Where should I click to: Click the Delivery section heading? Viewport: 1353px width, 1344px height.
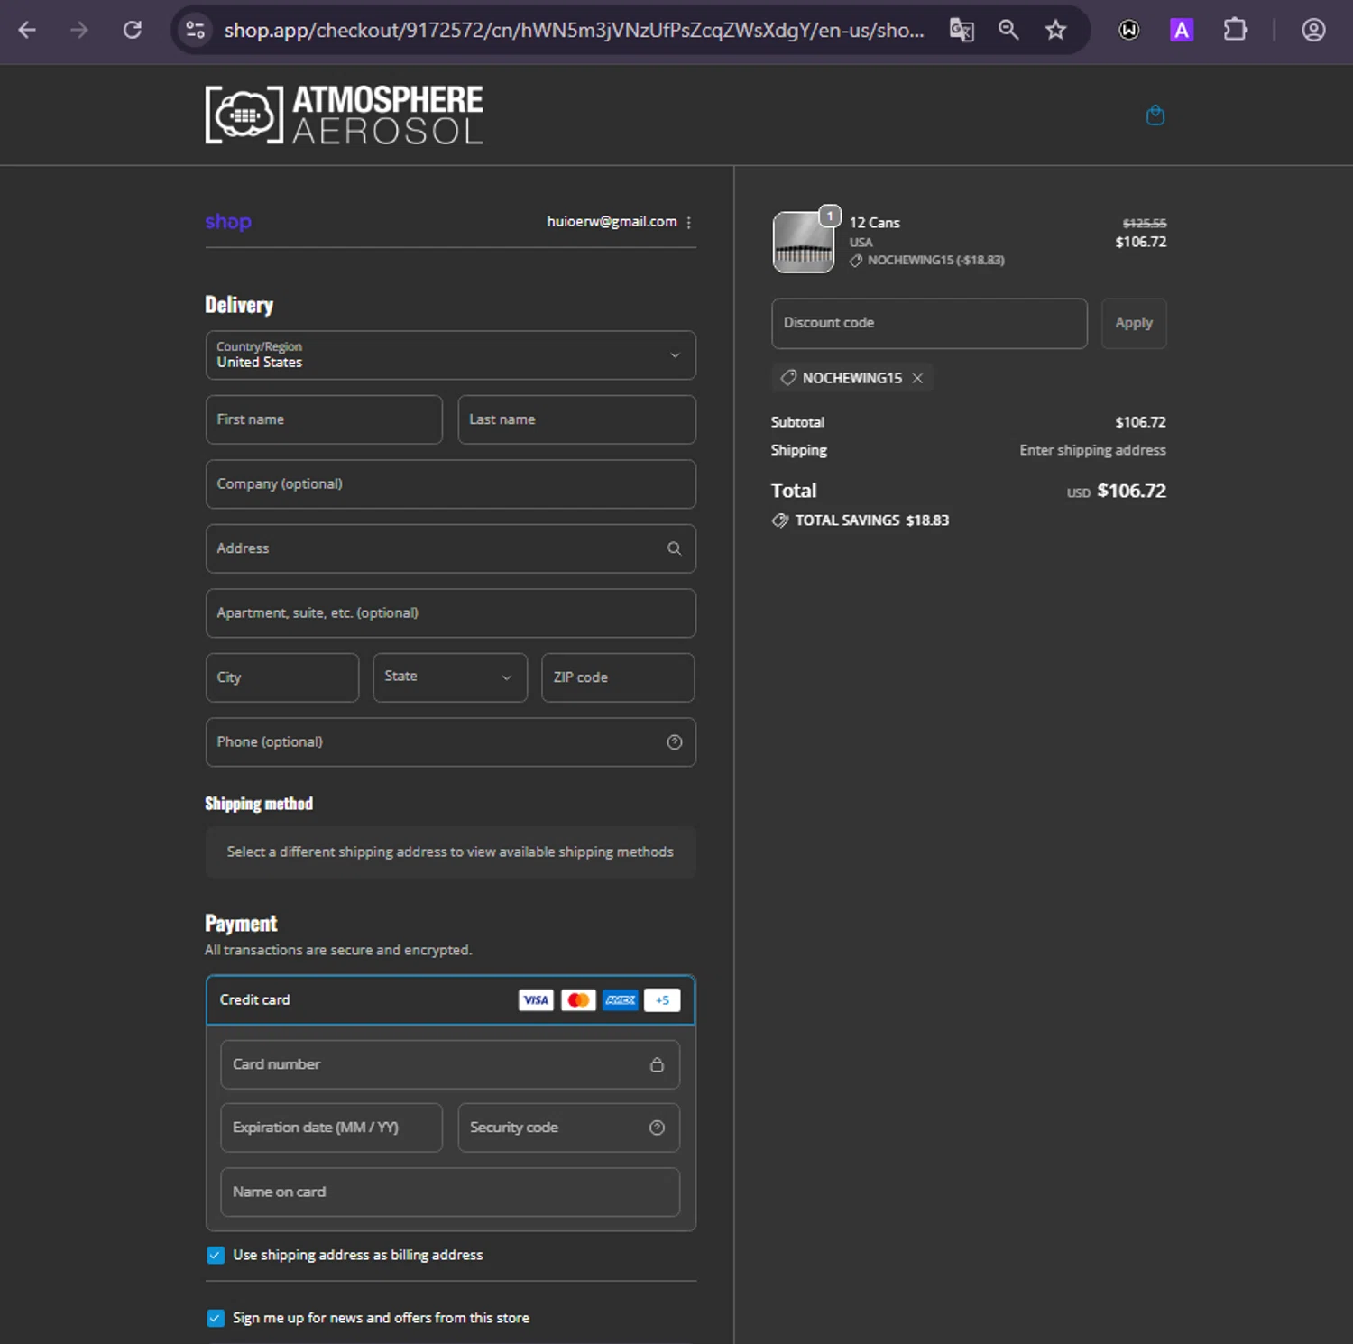[239, 305]
